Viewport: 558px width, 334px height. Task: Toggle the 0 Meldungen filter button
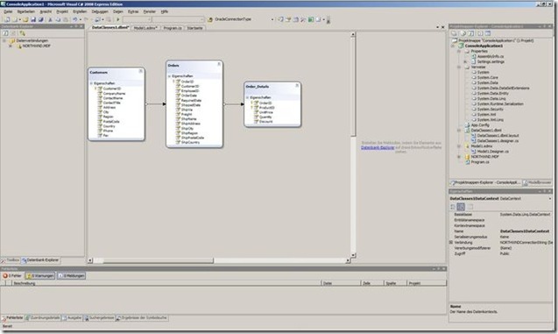pyautogui.click(x=72, y=275)
